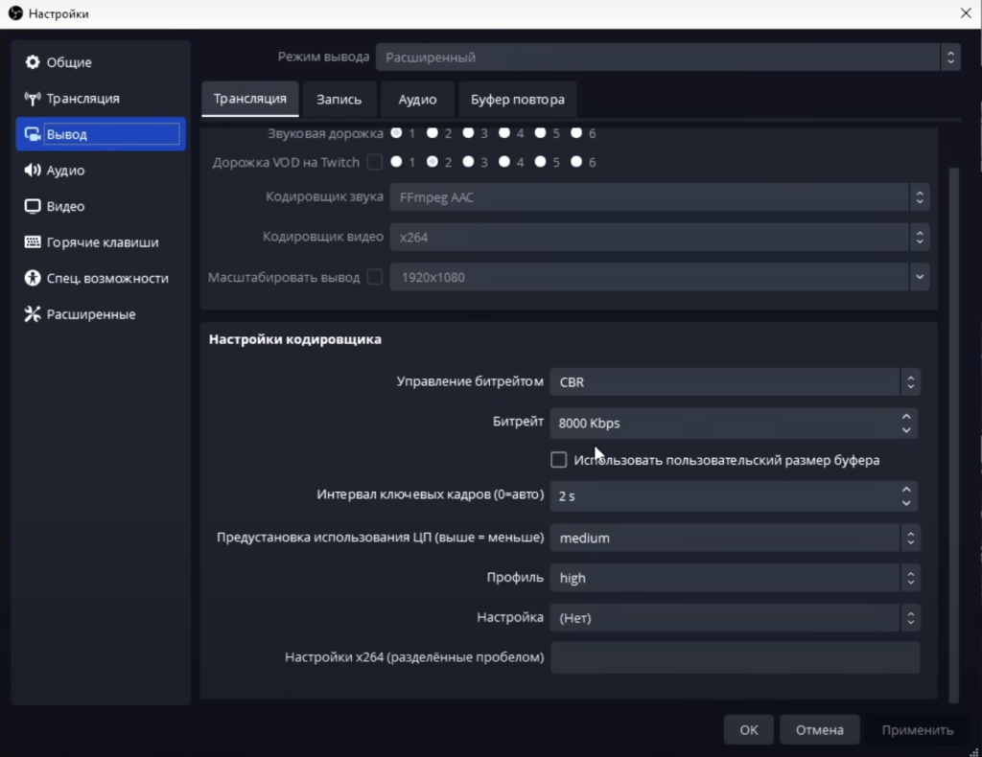This screenshot has width=982, height=757.
Task: Open the Настройка tune dropdown
Action: tap(735, 617)
